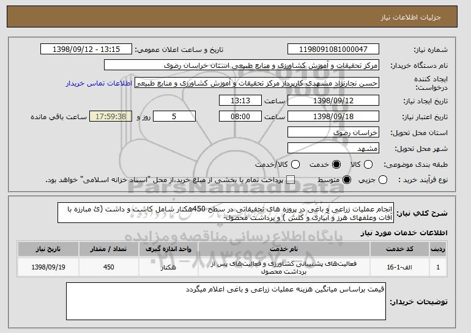
Task: Click the شرح کلی نیاز description box
Action: coord(226,213)
